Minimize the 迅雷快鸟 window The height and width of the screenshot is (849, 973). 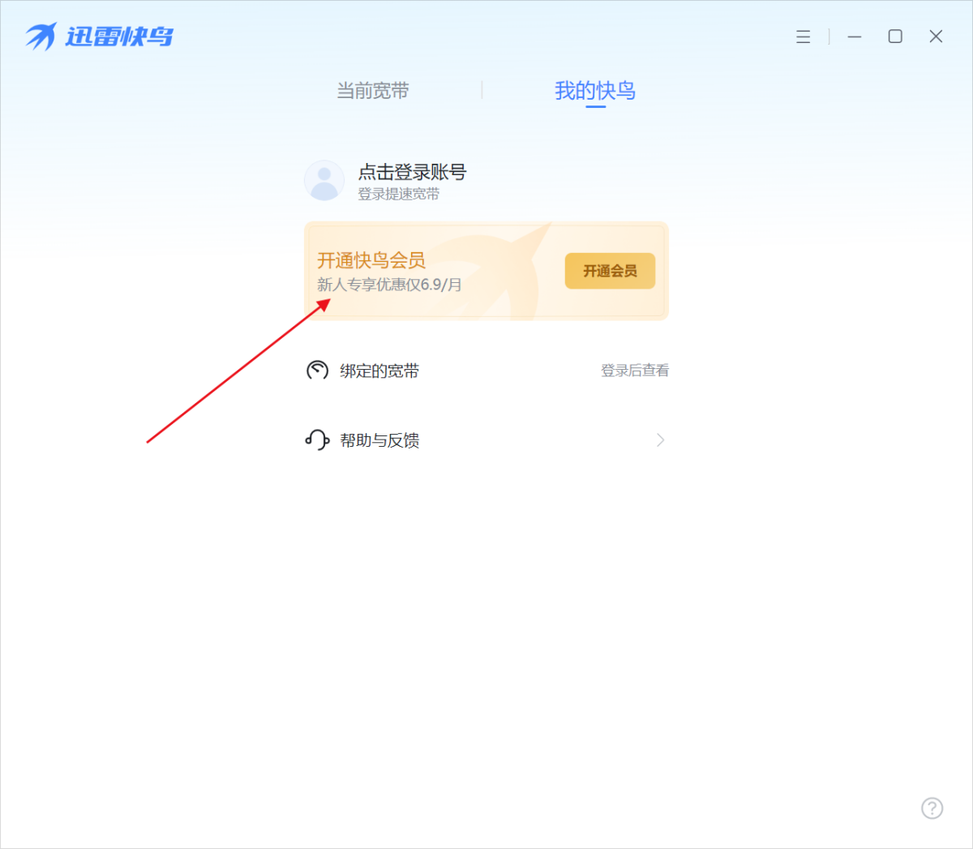[854, 36]
